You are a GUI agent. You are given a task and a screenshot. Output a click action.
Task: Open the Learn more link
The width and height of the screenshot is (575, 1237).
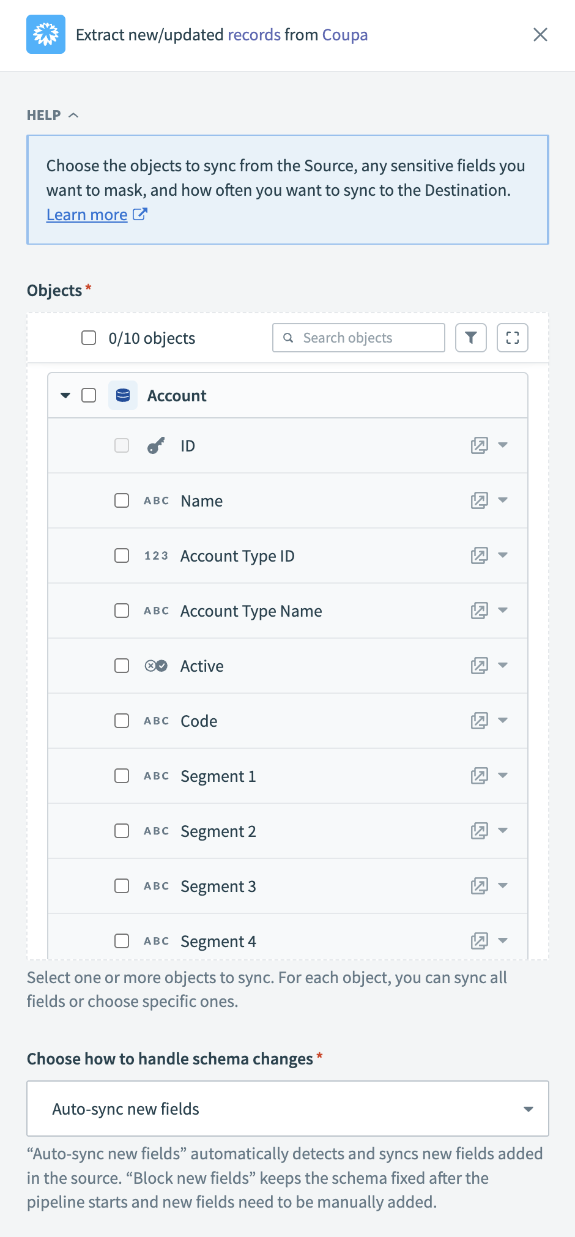(x=87, y=215)
